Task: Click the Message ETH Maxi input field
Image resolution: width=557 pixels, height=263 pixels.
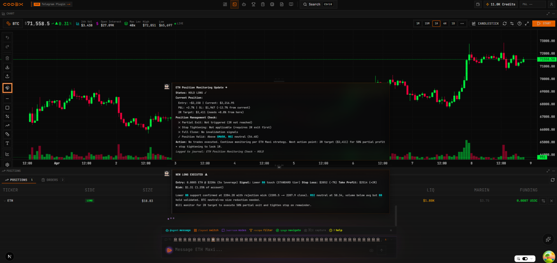Action: pos(261,250)
